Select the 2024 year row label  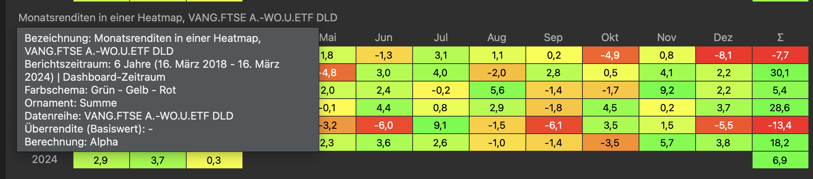[x=44, y=160]
